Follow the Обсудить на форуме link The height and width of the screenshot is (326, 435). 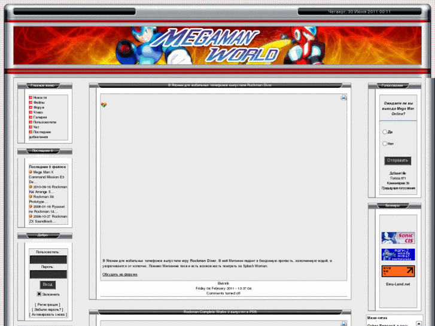point(120,274)
